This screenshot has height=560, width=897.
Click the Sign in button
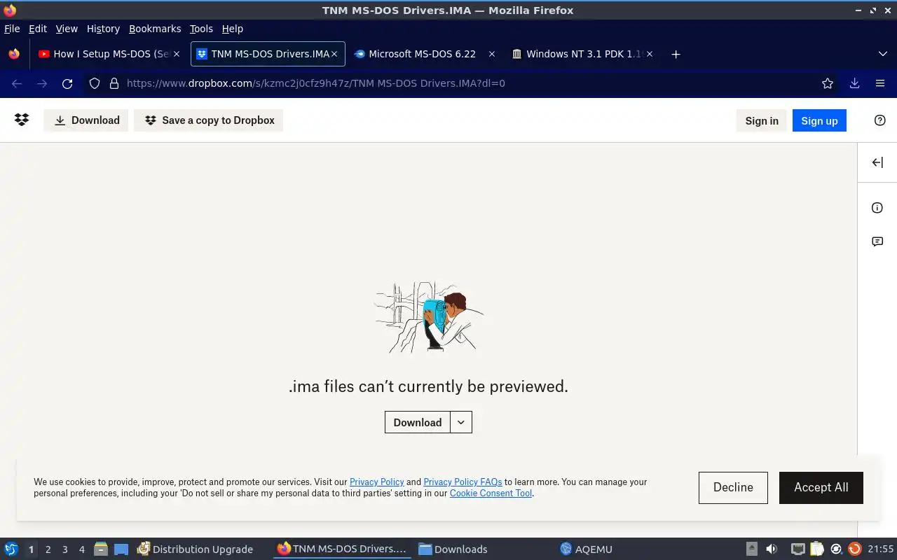point(762,120)
